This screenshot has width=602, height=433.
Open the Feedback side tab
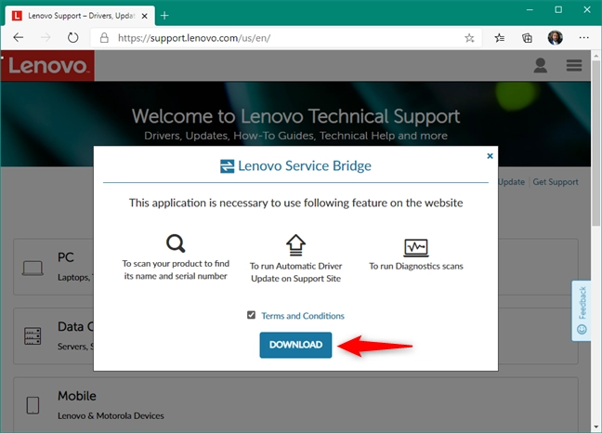(x=582, y=310)
